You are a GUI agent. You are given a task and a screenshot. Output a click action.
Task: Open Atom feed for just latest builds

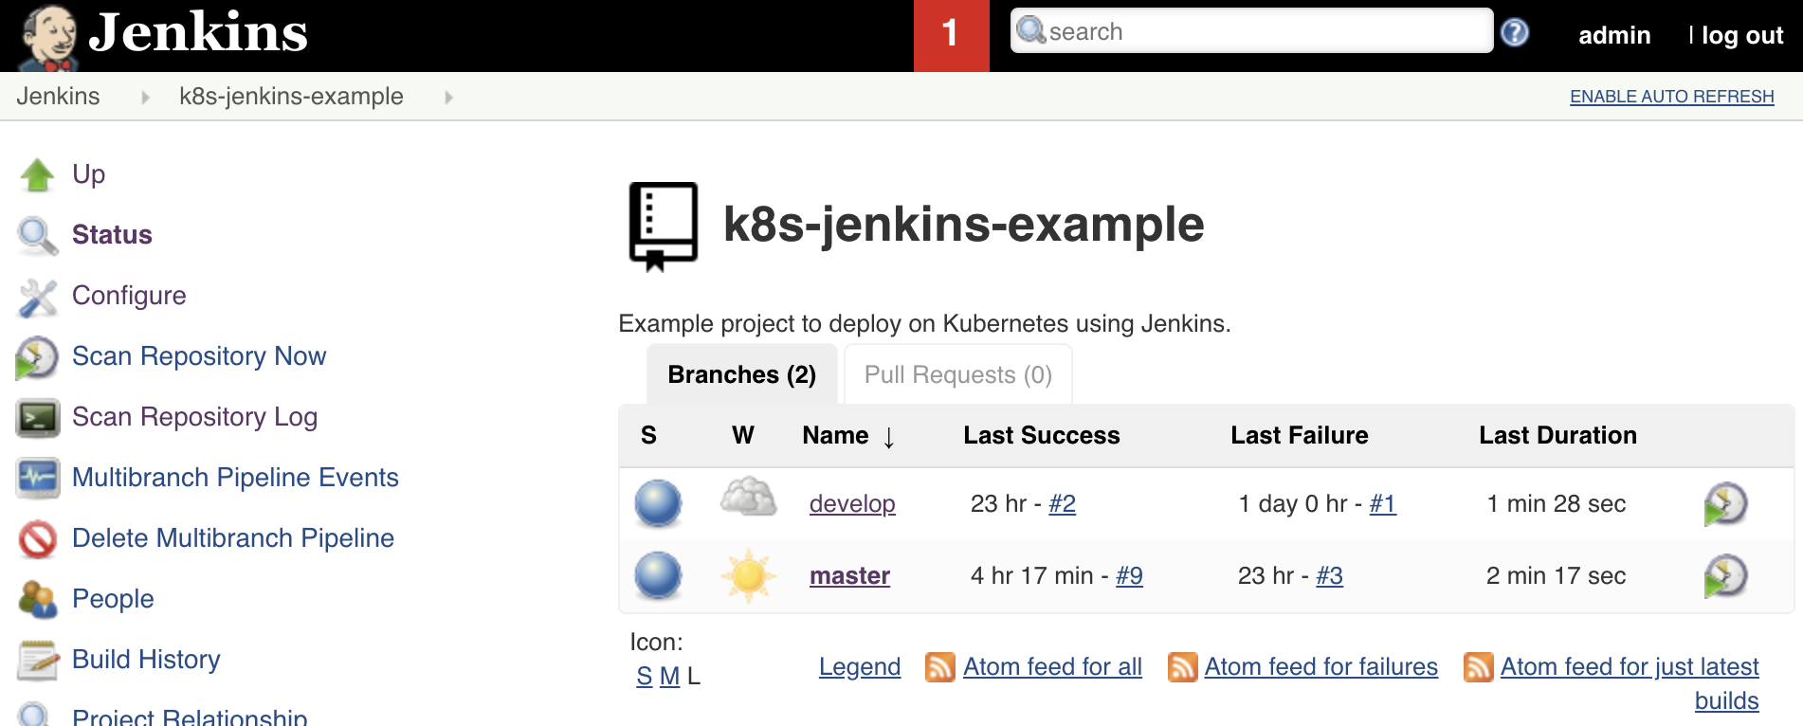(x=1630, y=667)
